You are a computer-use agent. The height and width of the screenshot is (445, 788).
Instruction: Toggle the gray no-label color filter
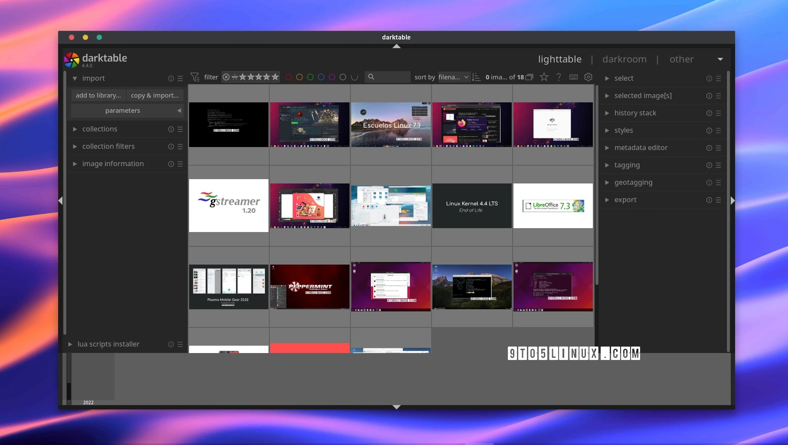(x=343, y=77)
